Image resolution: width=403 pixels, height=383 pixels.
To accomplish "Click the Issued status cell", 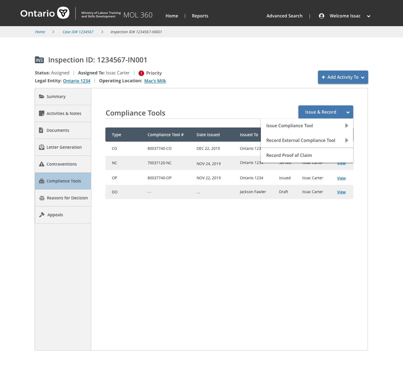I will click(285, 178).
